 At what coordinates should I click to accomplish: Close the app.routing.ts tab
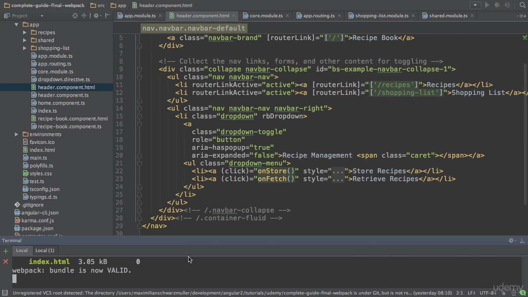339,16
